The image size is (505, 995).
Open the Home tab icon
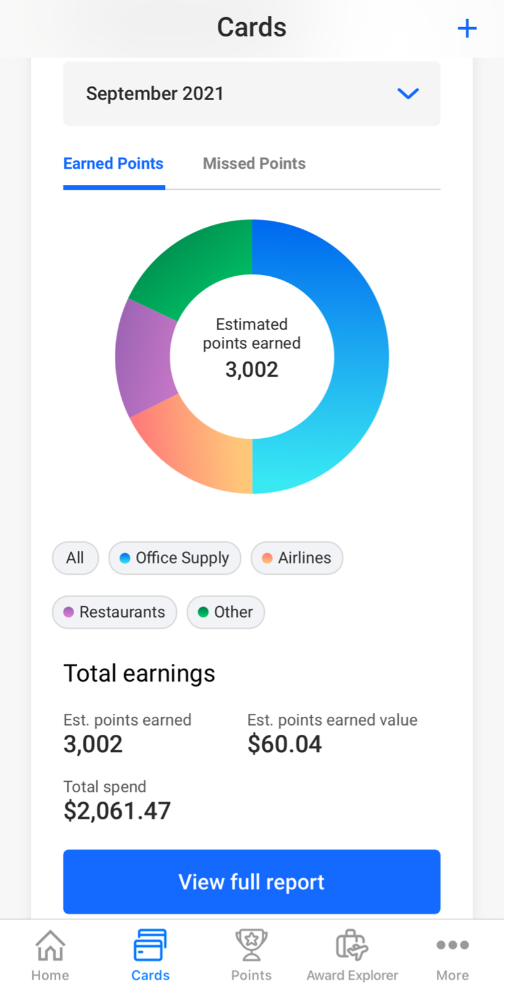[x=50, y=946]
